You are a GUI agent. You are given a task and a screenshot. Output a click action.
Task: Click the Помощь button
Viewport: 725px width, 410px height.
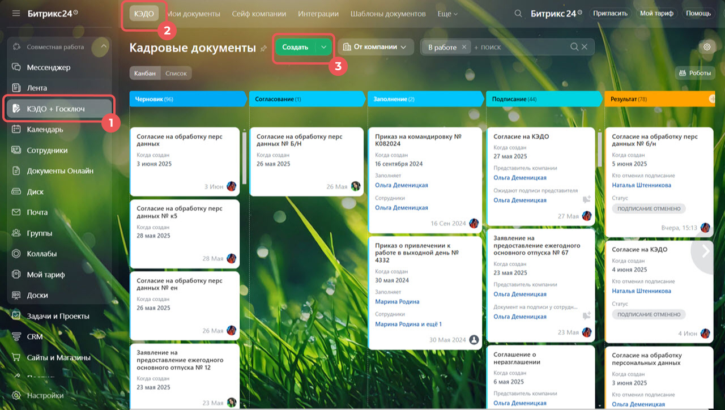pos(698,14)
